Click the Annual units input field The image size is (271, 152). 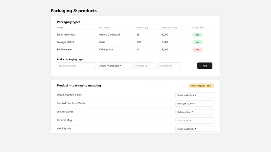click(x=169, y=66)
